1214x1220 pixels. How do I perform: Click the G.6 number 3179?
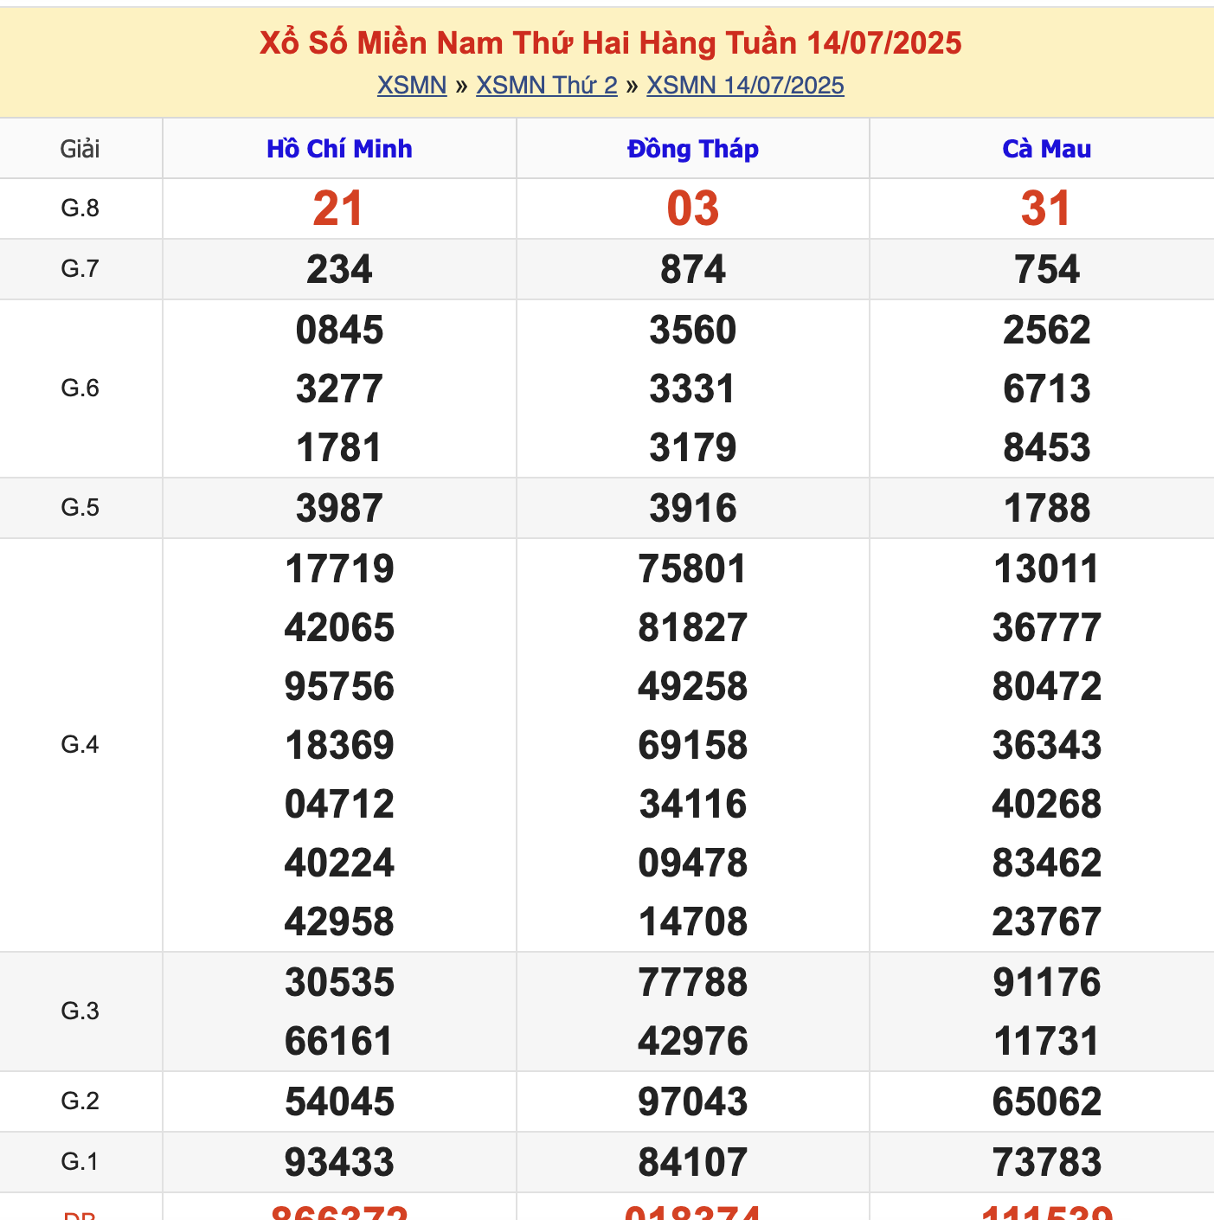point(693,447)
